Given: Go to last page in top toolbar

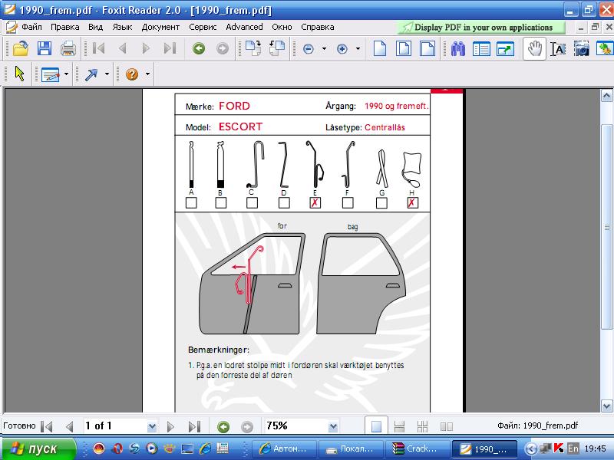Looking at the screenshot, I should (x=170, y=48).
